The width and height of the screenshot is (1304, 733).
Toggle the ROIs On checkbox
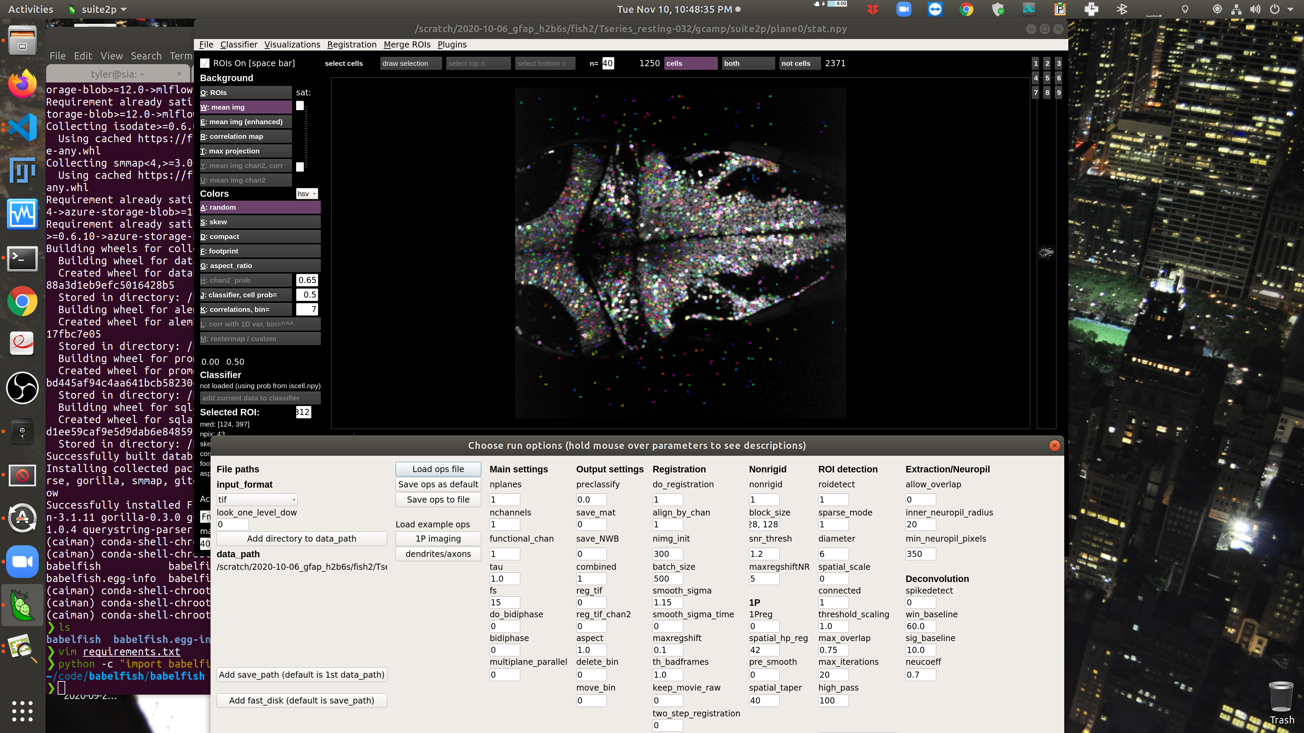tap(204, 63)
